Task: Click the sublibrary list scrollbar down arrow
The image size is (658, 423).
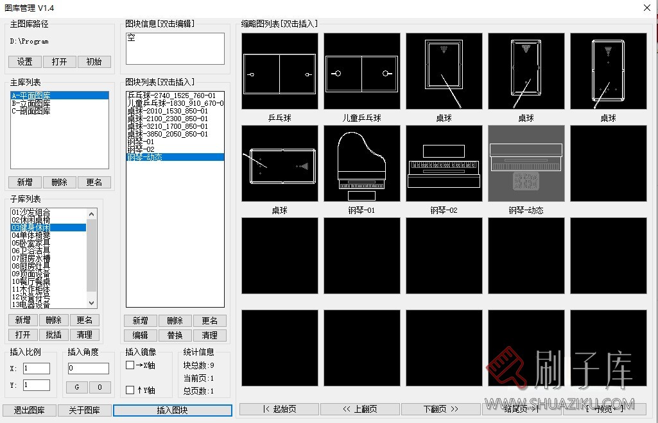Action: [91, 302]
